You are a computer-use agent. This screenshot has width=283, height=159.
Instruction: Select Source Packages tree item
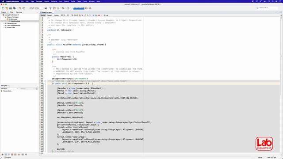13,17
